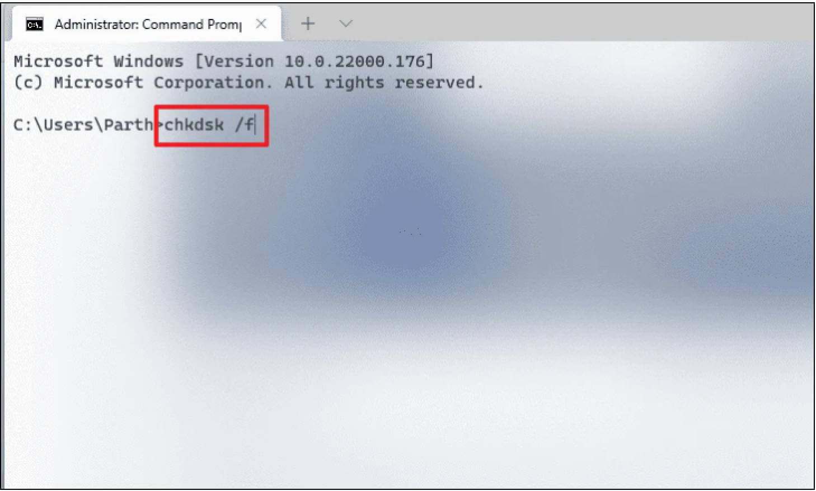Click the version number 10.0.22000.176
The height and width of the screenshot is (491, 816).
(355, 61)
